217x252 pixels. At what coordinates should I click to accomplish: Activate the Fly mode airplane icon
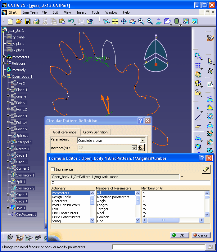coord(106,21)
